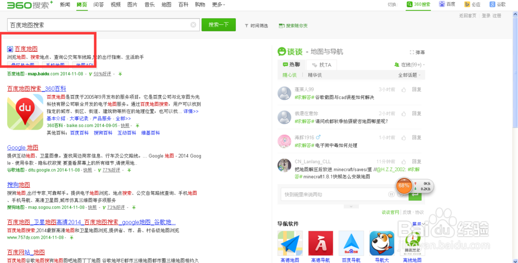Click 回复 on 蓬莱人99's post
518x263 pixels.
pyautogui.click(x=416, y=89)
